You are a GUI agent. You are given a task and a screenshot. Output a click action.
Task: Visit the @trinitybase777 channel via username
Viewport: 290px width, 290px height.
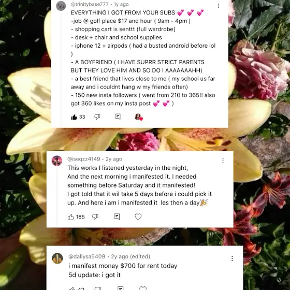pos(90,4)
